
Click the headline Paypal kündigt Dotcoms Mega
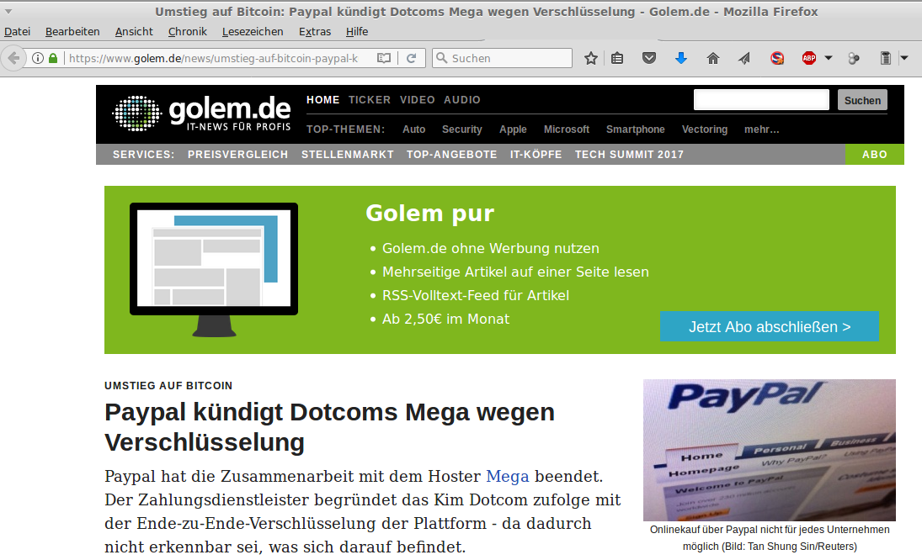click(x=329, y=427)
